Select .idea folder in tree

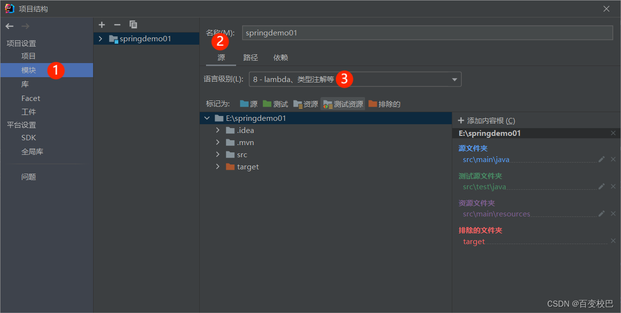click(x=245, y=130)
